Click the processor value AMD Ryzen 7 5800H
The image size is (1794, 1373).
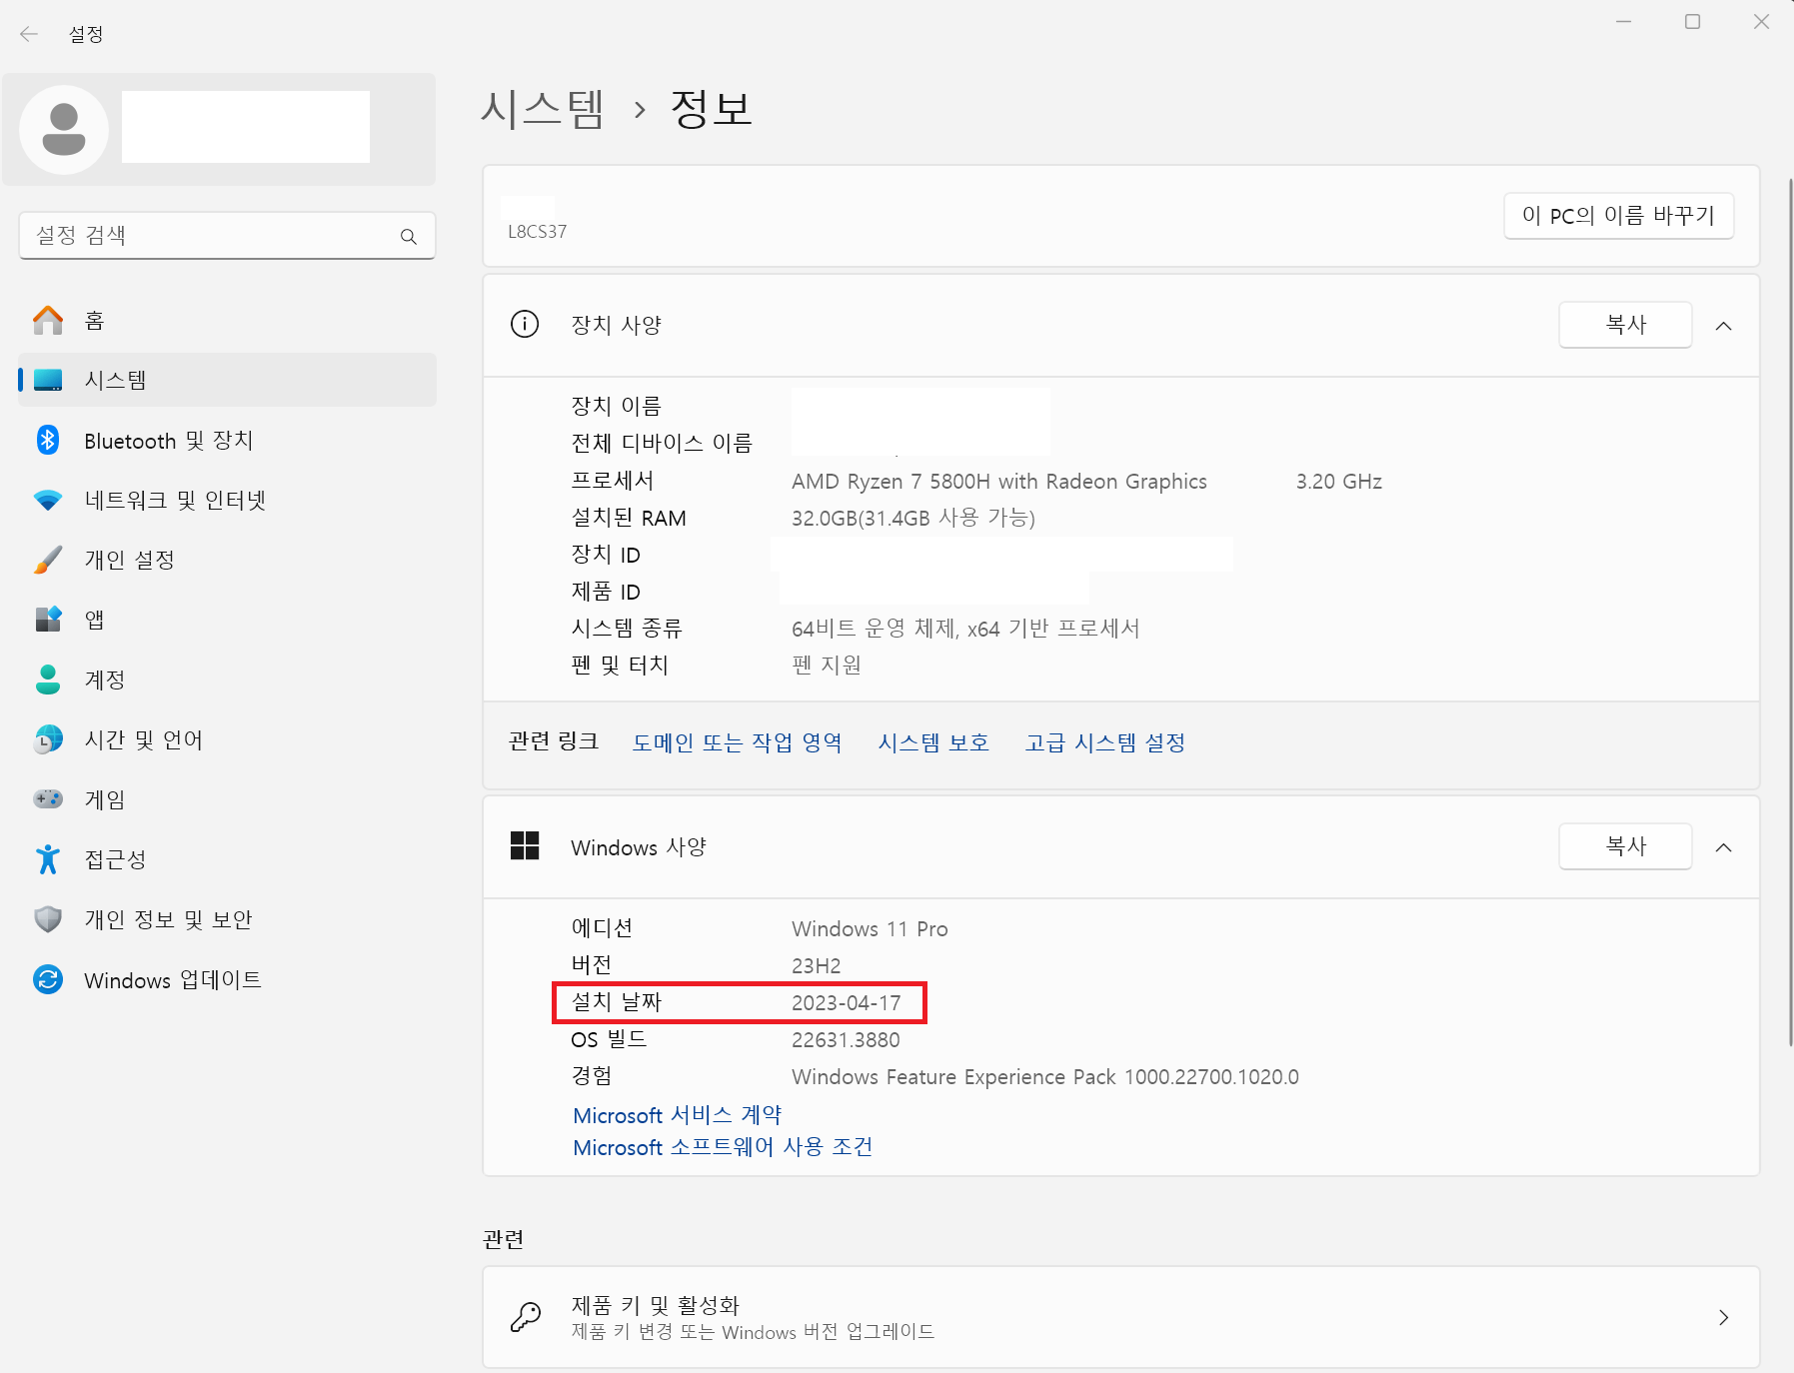999,482
